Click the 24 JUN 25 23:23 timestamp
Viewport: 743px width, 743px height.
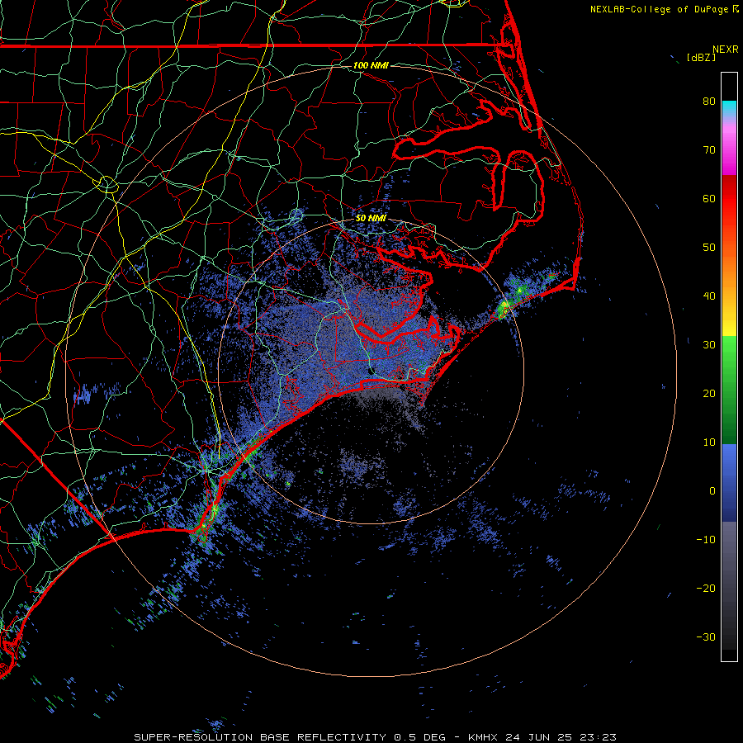[x=561, y=737]
